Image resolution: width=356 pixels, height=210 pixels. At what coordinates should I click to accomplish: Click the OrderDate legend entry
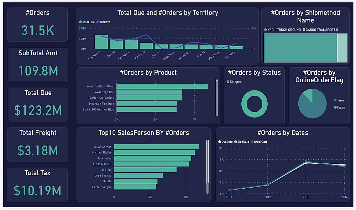click(259, 142)
